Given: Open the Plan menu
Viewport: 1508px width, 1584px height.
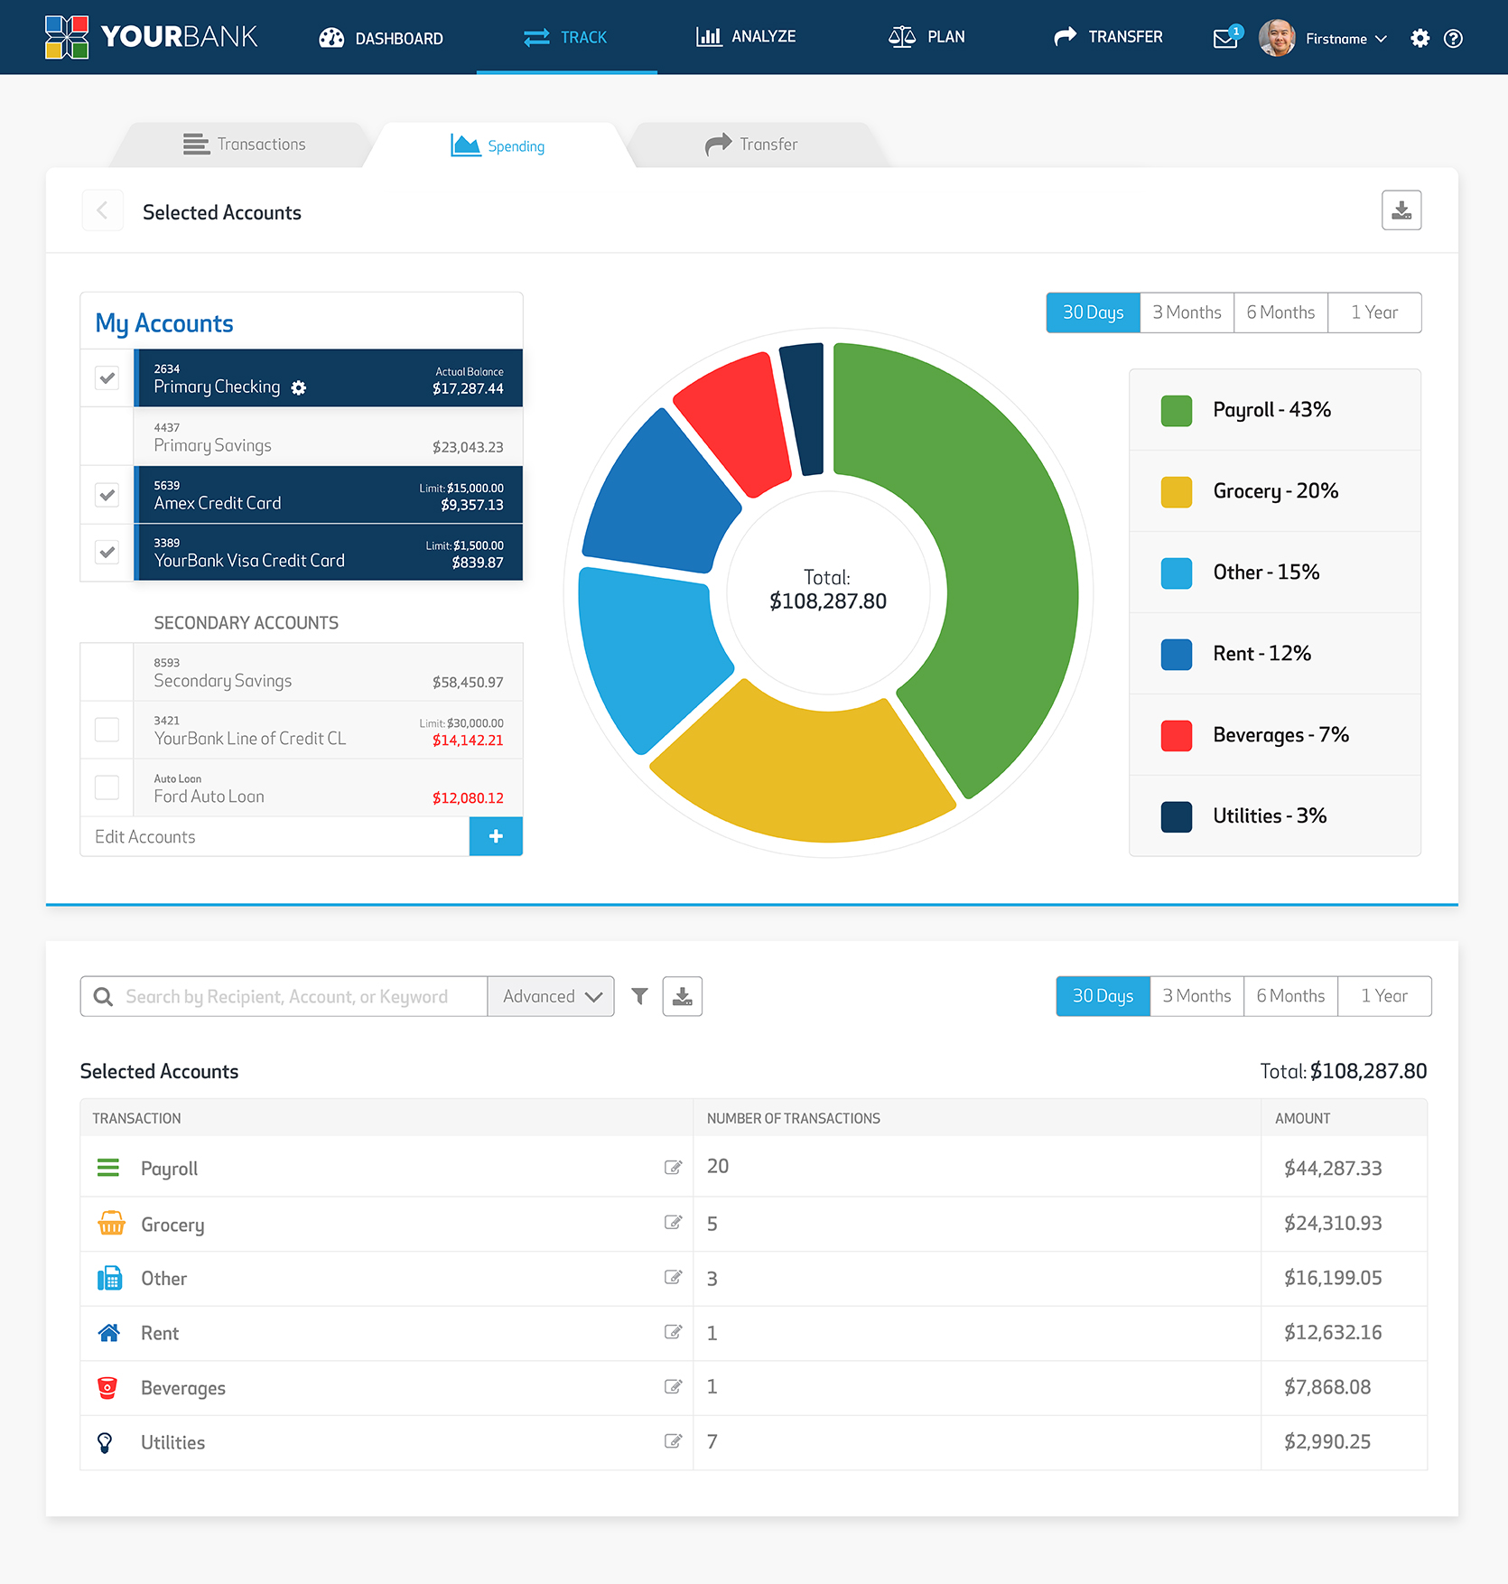Looking at the screenshot, I should 926,36.
